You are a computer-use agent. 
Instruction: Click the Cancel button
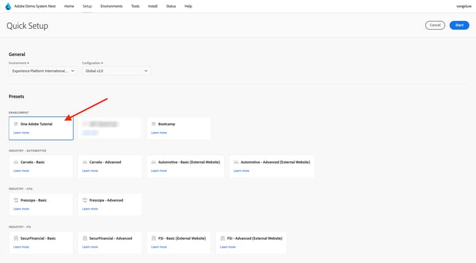435,25
